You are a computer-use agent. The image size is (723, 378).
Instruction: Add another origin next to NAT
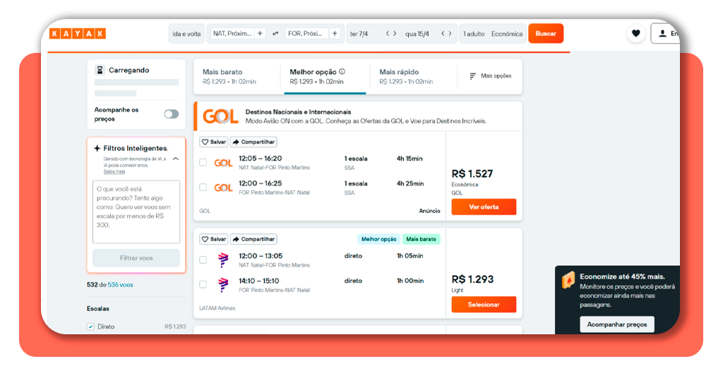[260, 34]
